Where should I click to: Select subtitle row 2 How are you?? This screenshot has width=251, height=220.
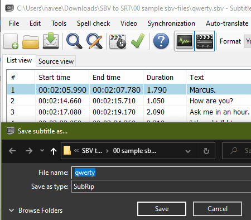(x=129, y=101)
